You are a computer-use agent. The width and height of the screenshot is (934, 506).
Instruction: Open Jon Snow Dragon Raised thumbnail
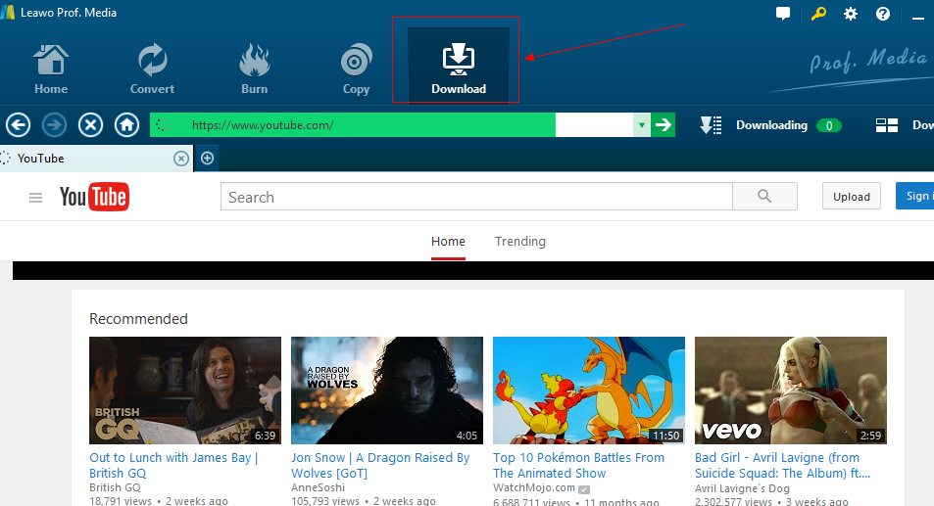pyautogui.click(x=386, y=391)
